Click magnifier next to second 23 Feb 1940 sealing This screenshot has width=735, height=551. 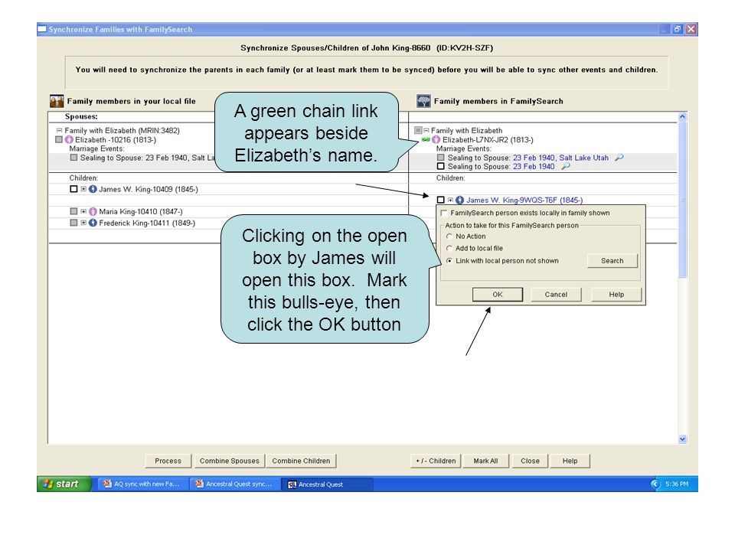[x=566, y=166]
